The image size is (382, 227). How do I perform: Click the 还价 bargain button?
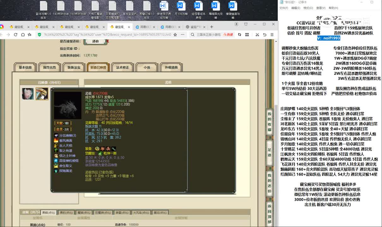pos(95,41)
